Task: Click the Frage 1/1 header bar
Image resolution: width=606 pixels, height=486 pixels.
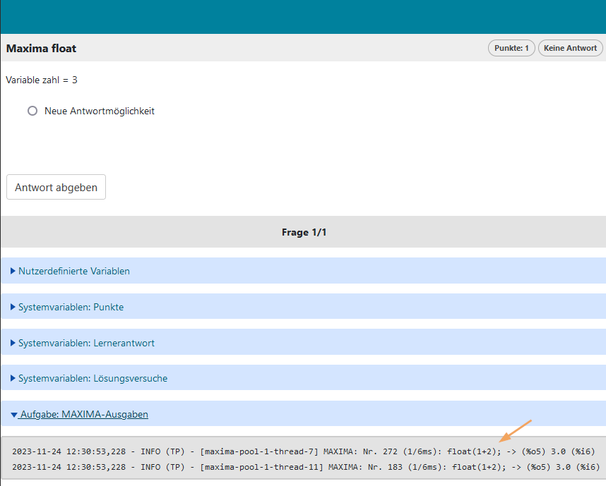Action: (303, 232)
